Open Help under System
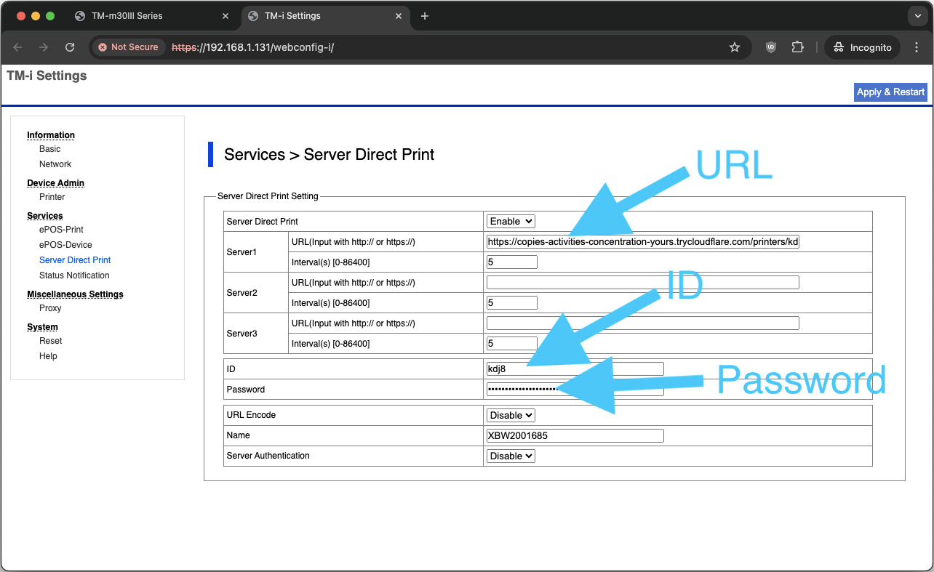The width and height of the screenshot is (934, 572). [48, 356]
